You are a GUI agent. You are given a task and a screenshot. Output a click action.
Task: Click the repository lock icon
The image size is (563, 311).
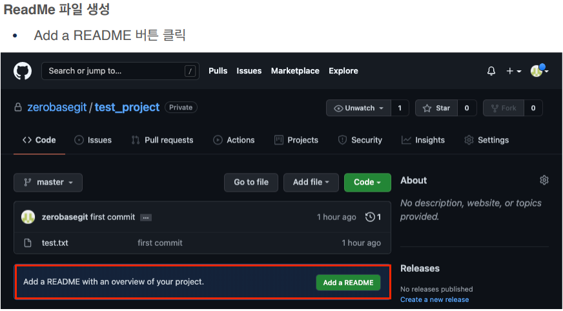pos(18,107)
